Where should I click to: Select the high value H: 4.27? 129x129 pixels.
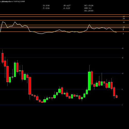(x=67, y=6)
